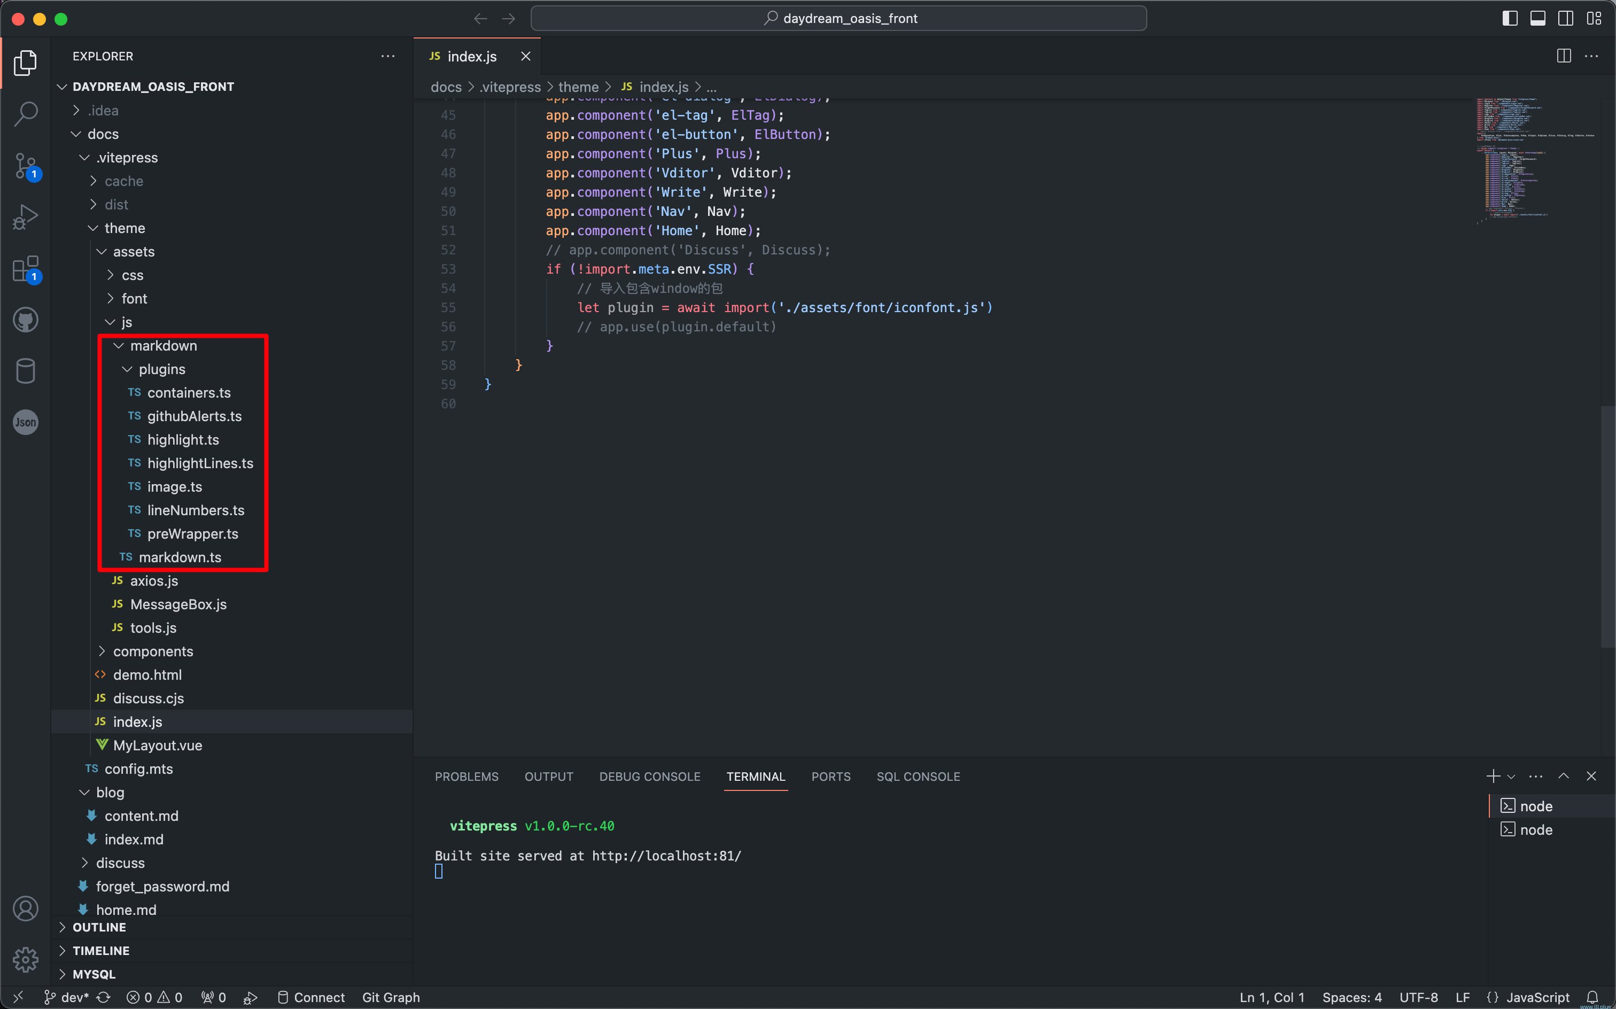Image resolution: width=1616 pixels, height=1009 pixels.
Task: Expand the MYSQL section
Action: [231, 974]
